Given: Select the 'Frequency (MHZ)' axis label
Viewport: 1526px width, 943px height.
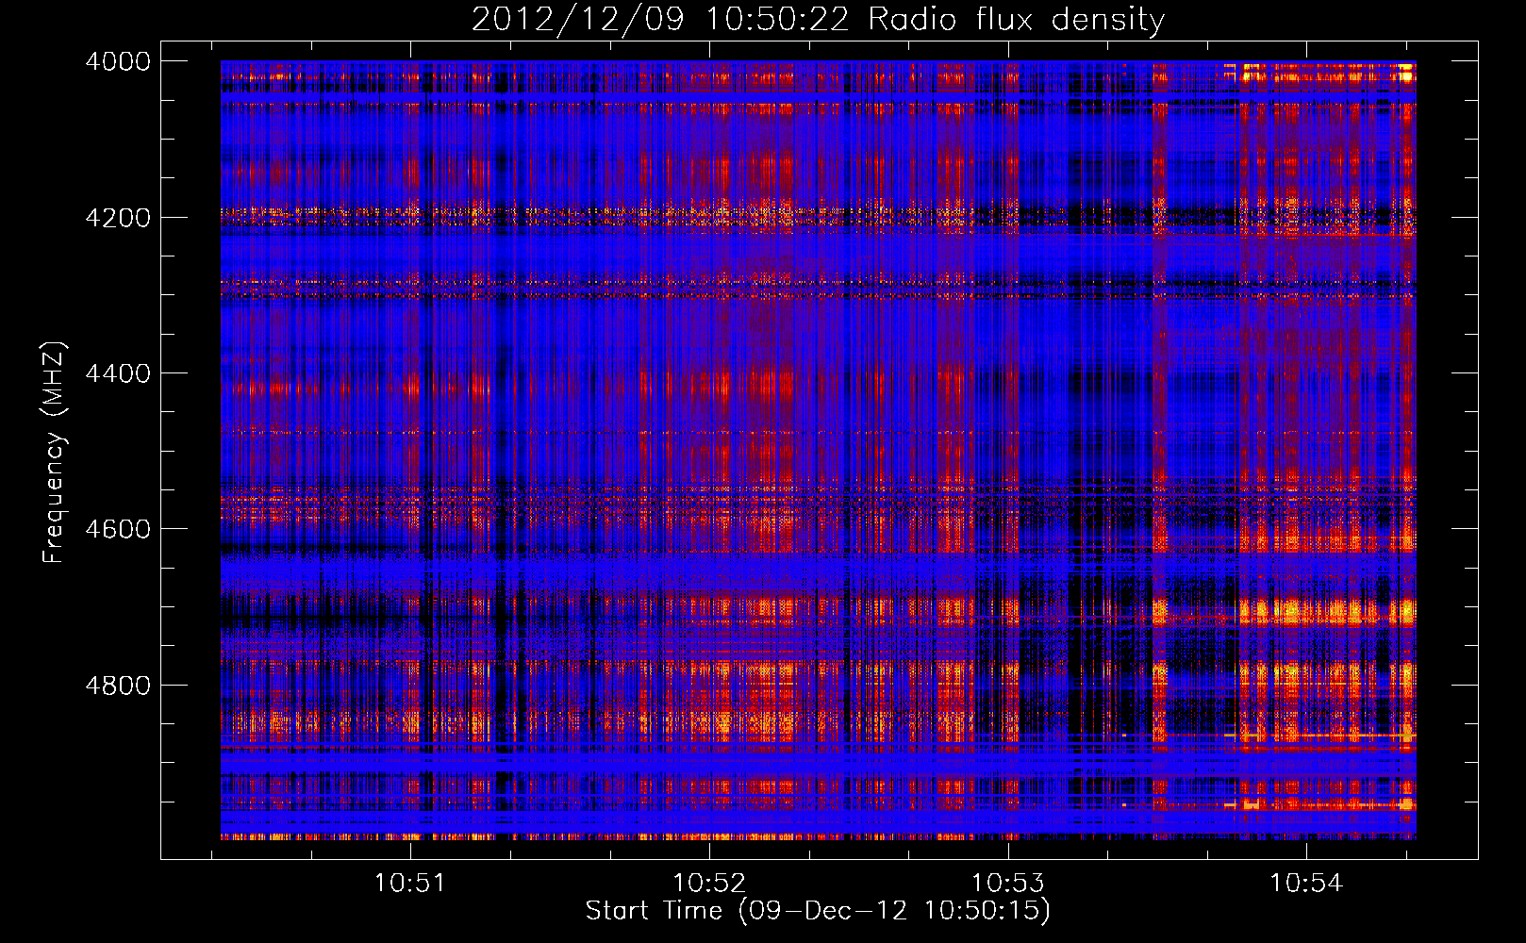Looking at the screenshot, I should (54, 453).
